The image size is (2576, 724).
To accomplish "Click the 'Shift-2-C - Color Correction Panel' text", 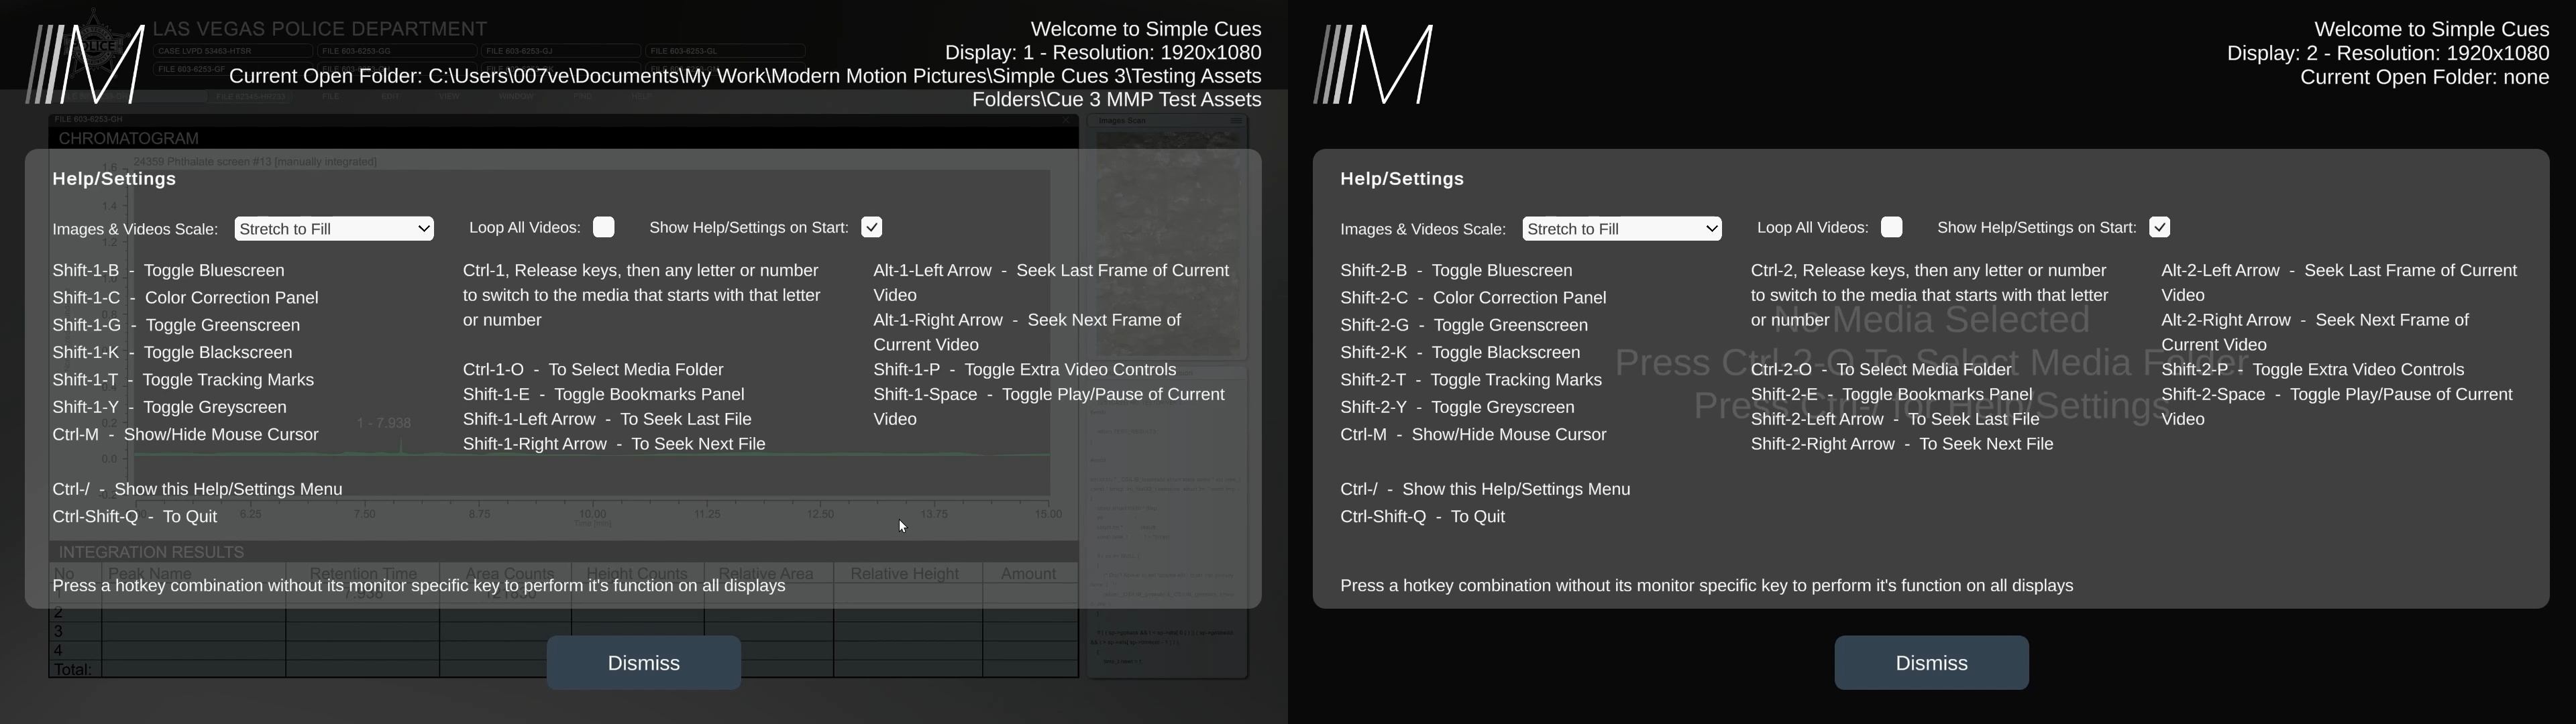I will click(x=1474, y=298).
